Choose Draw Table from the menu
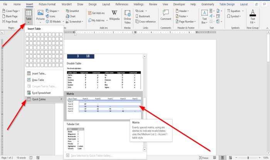 (44, 80)
